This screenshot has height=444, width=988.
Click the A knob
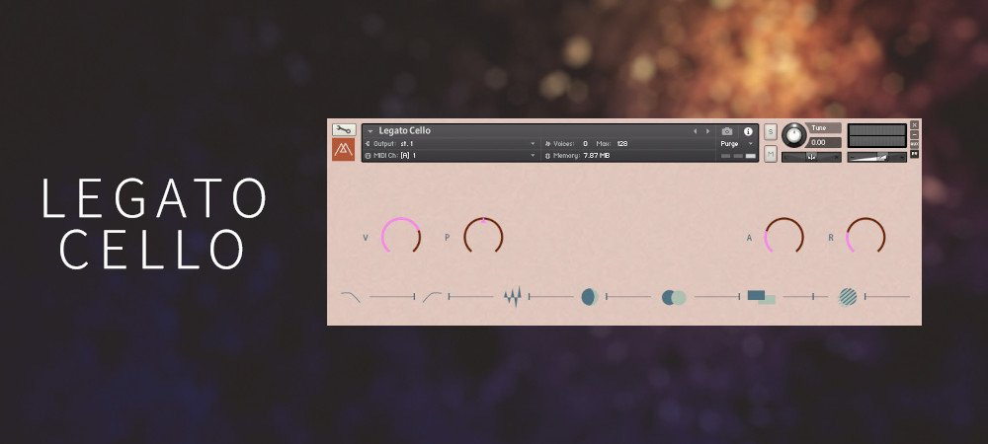tap(783, 237)
